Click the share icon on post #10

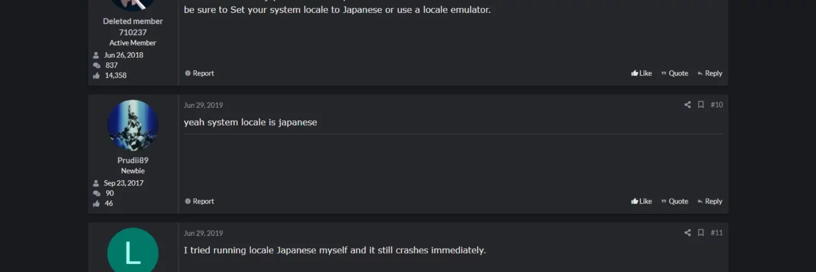688,104
